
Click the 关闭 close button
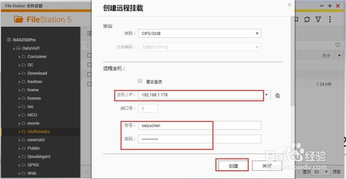267,165
